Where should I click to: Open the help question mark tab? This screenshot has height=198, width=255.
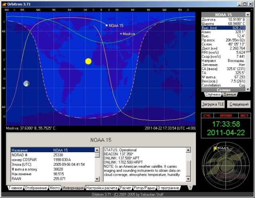190,188
